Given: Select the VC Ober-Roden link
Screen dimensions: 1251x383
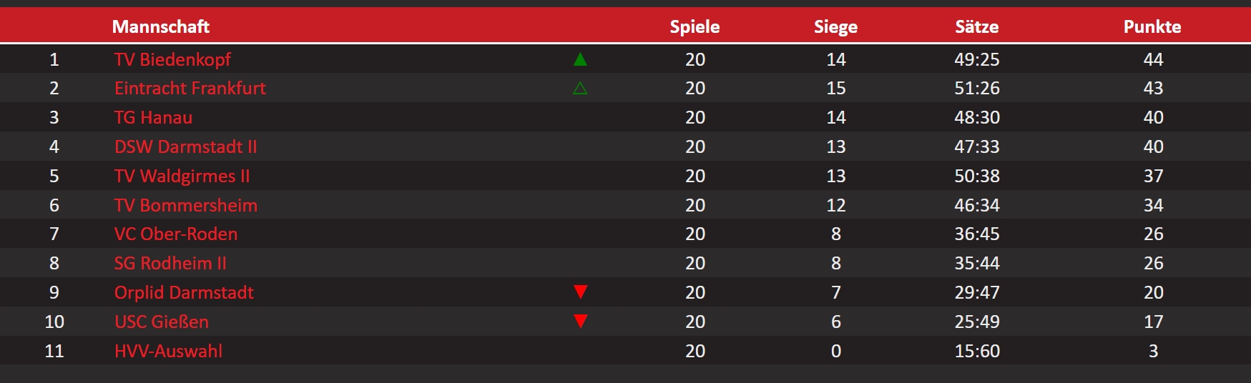Looking at the screenshot, I should tap(176, 234).
